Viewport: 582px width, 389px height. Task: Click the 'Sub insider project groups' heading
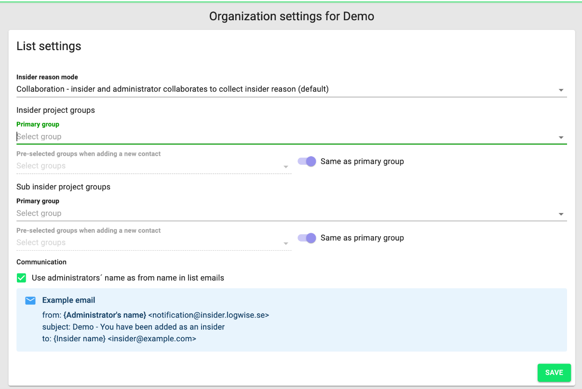[x=63, y=187]
